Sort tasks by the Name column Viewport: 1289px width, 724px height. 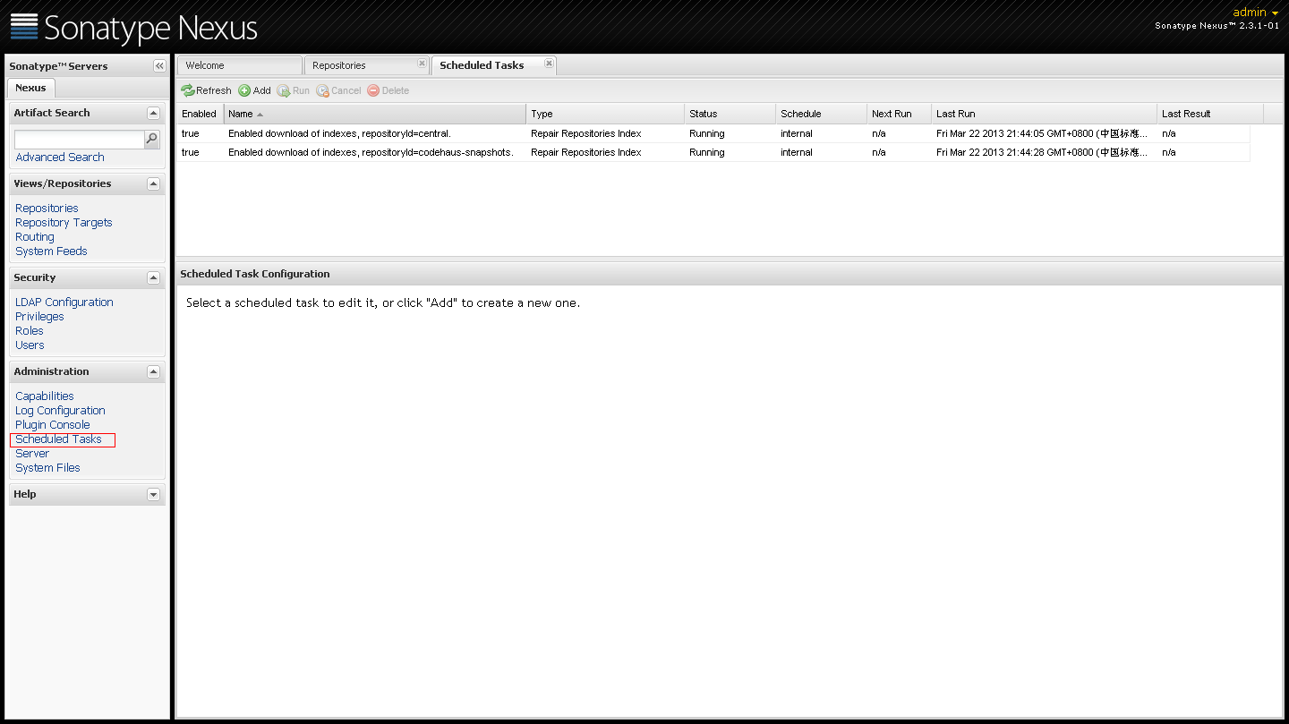375,114
